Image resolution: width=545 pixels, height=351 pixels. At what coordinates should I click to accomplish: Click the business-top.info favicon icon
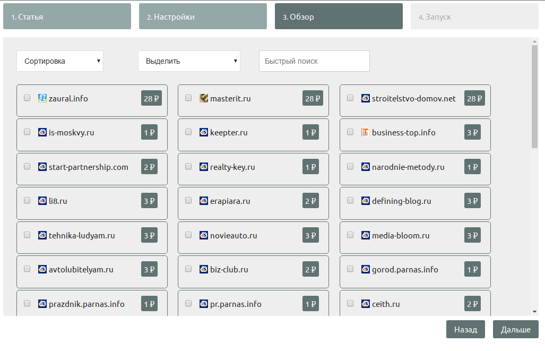pos(365,133)
